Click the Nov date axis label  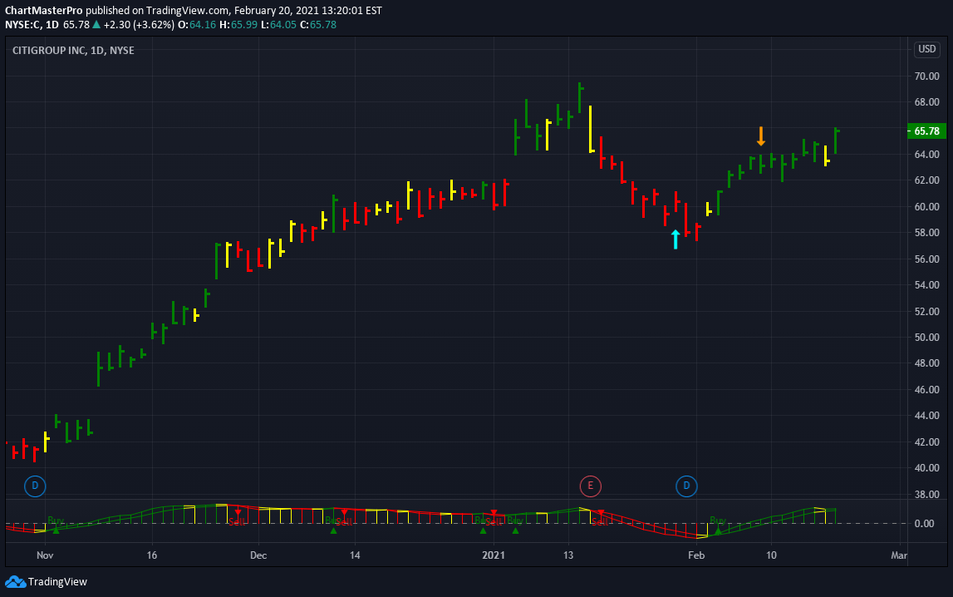coord(45,555)
